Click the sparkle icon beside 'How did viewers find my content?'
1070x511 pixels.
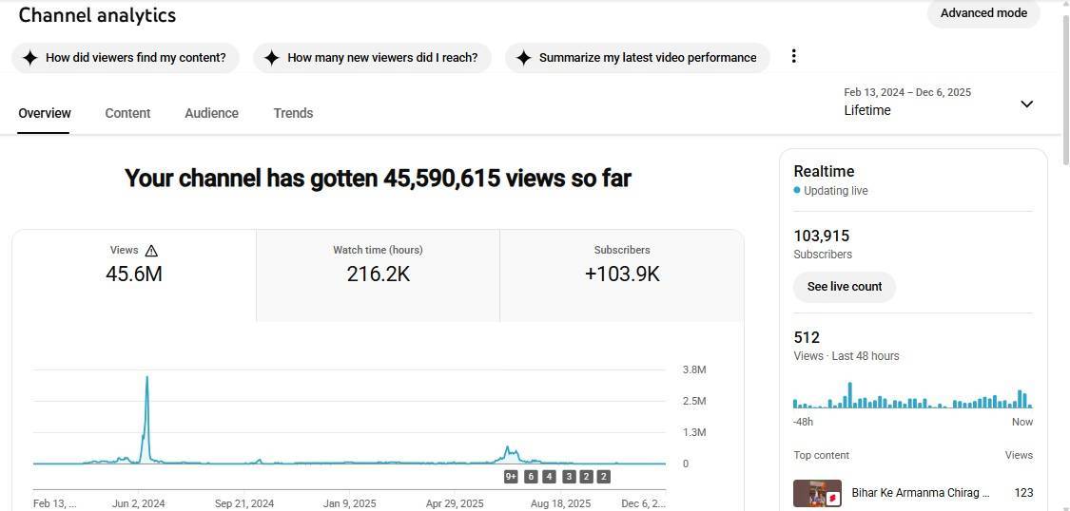(x=29, y=58)
